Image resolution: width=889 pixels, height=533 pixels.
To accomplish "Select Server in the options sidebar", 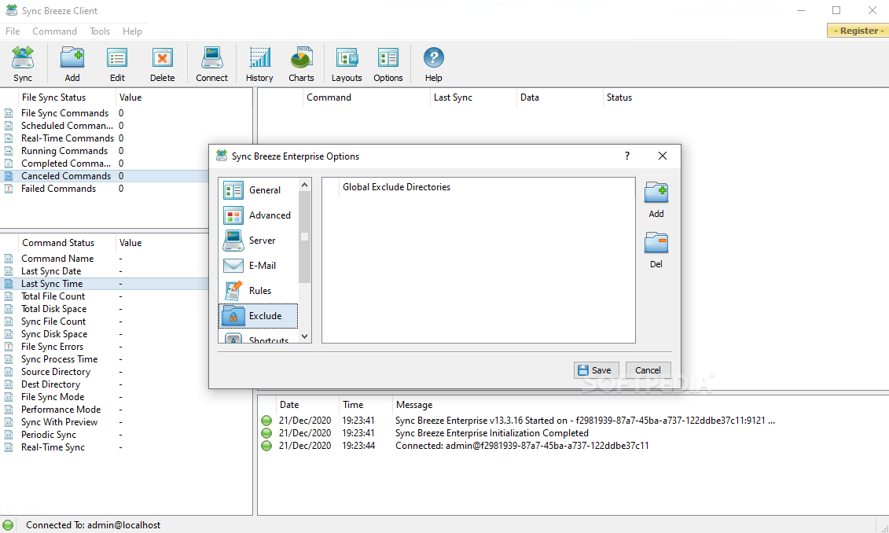I will coord(259,241).
